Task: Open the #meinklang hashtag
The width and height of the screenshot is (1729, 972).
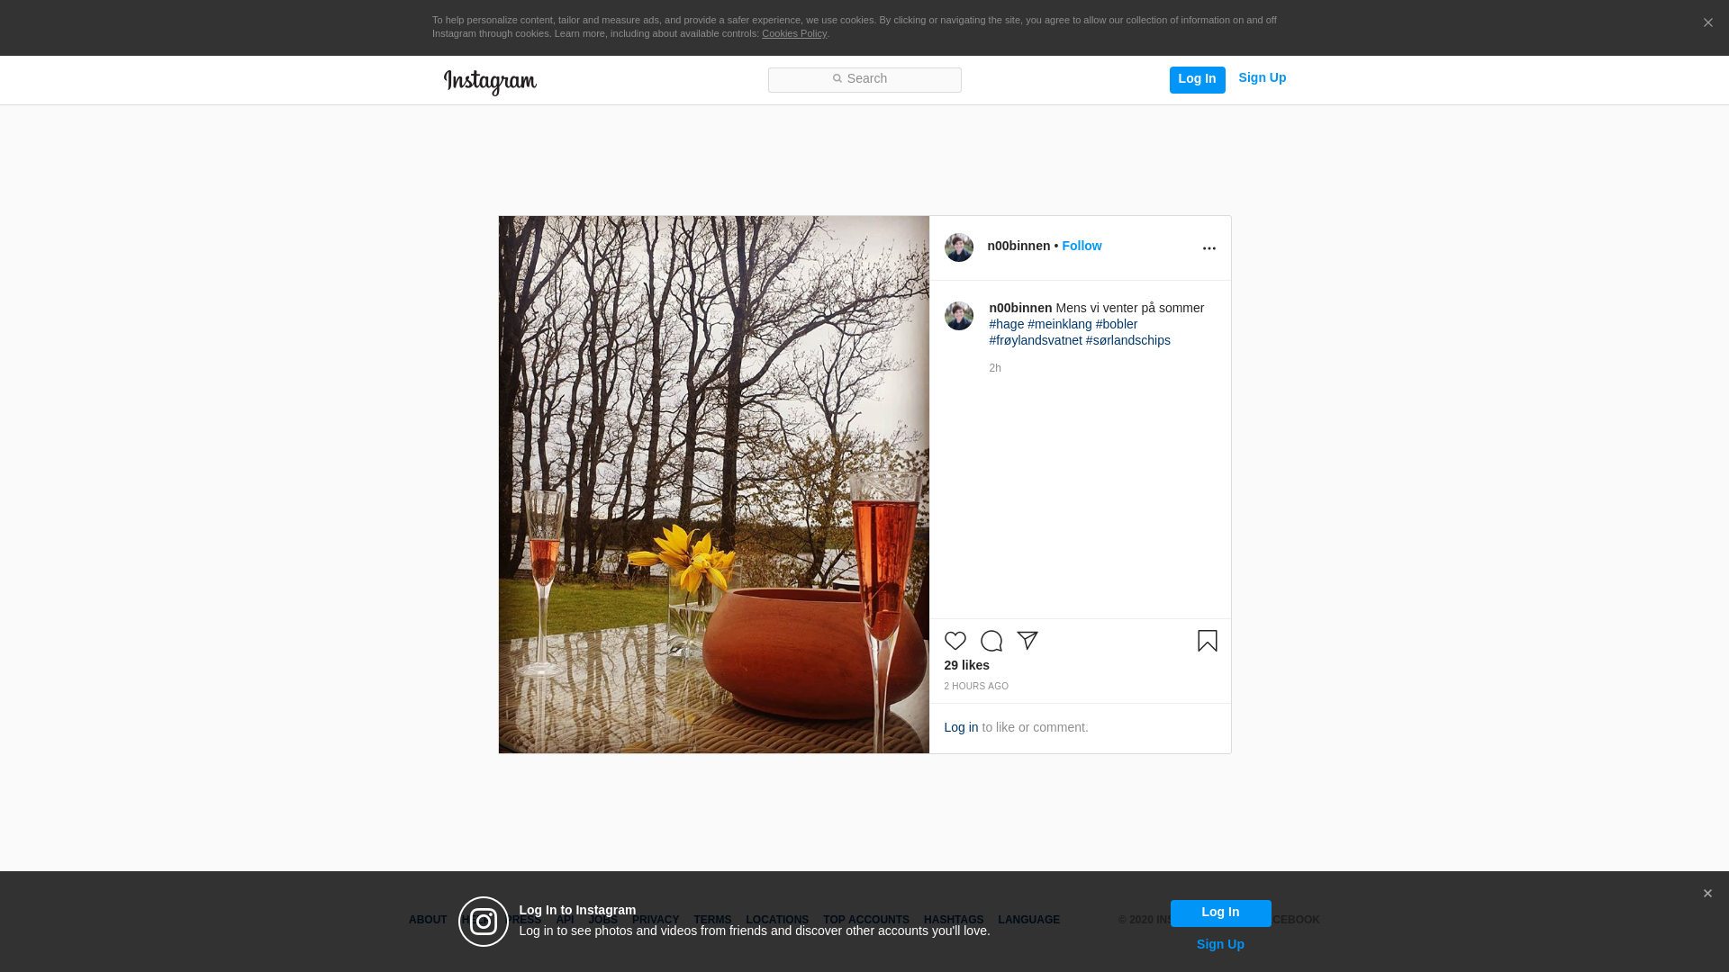Action: [x=1059, y=324]
